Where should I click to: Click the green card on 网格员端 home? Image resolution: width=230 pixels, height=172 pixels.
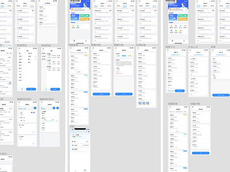(183, 15)
